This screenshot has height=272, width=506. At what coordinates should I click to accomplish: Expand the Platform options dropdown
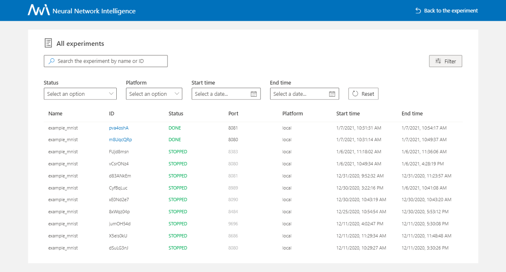pos(154,93)
